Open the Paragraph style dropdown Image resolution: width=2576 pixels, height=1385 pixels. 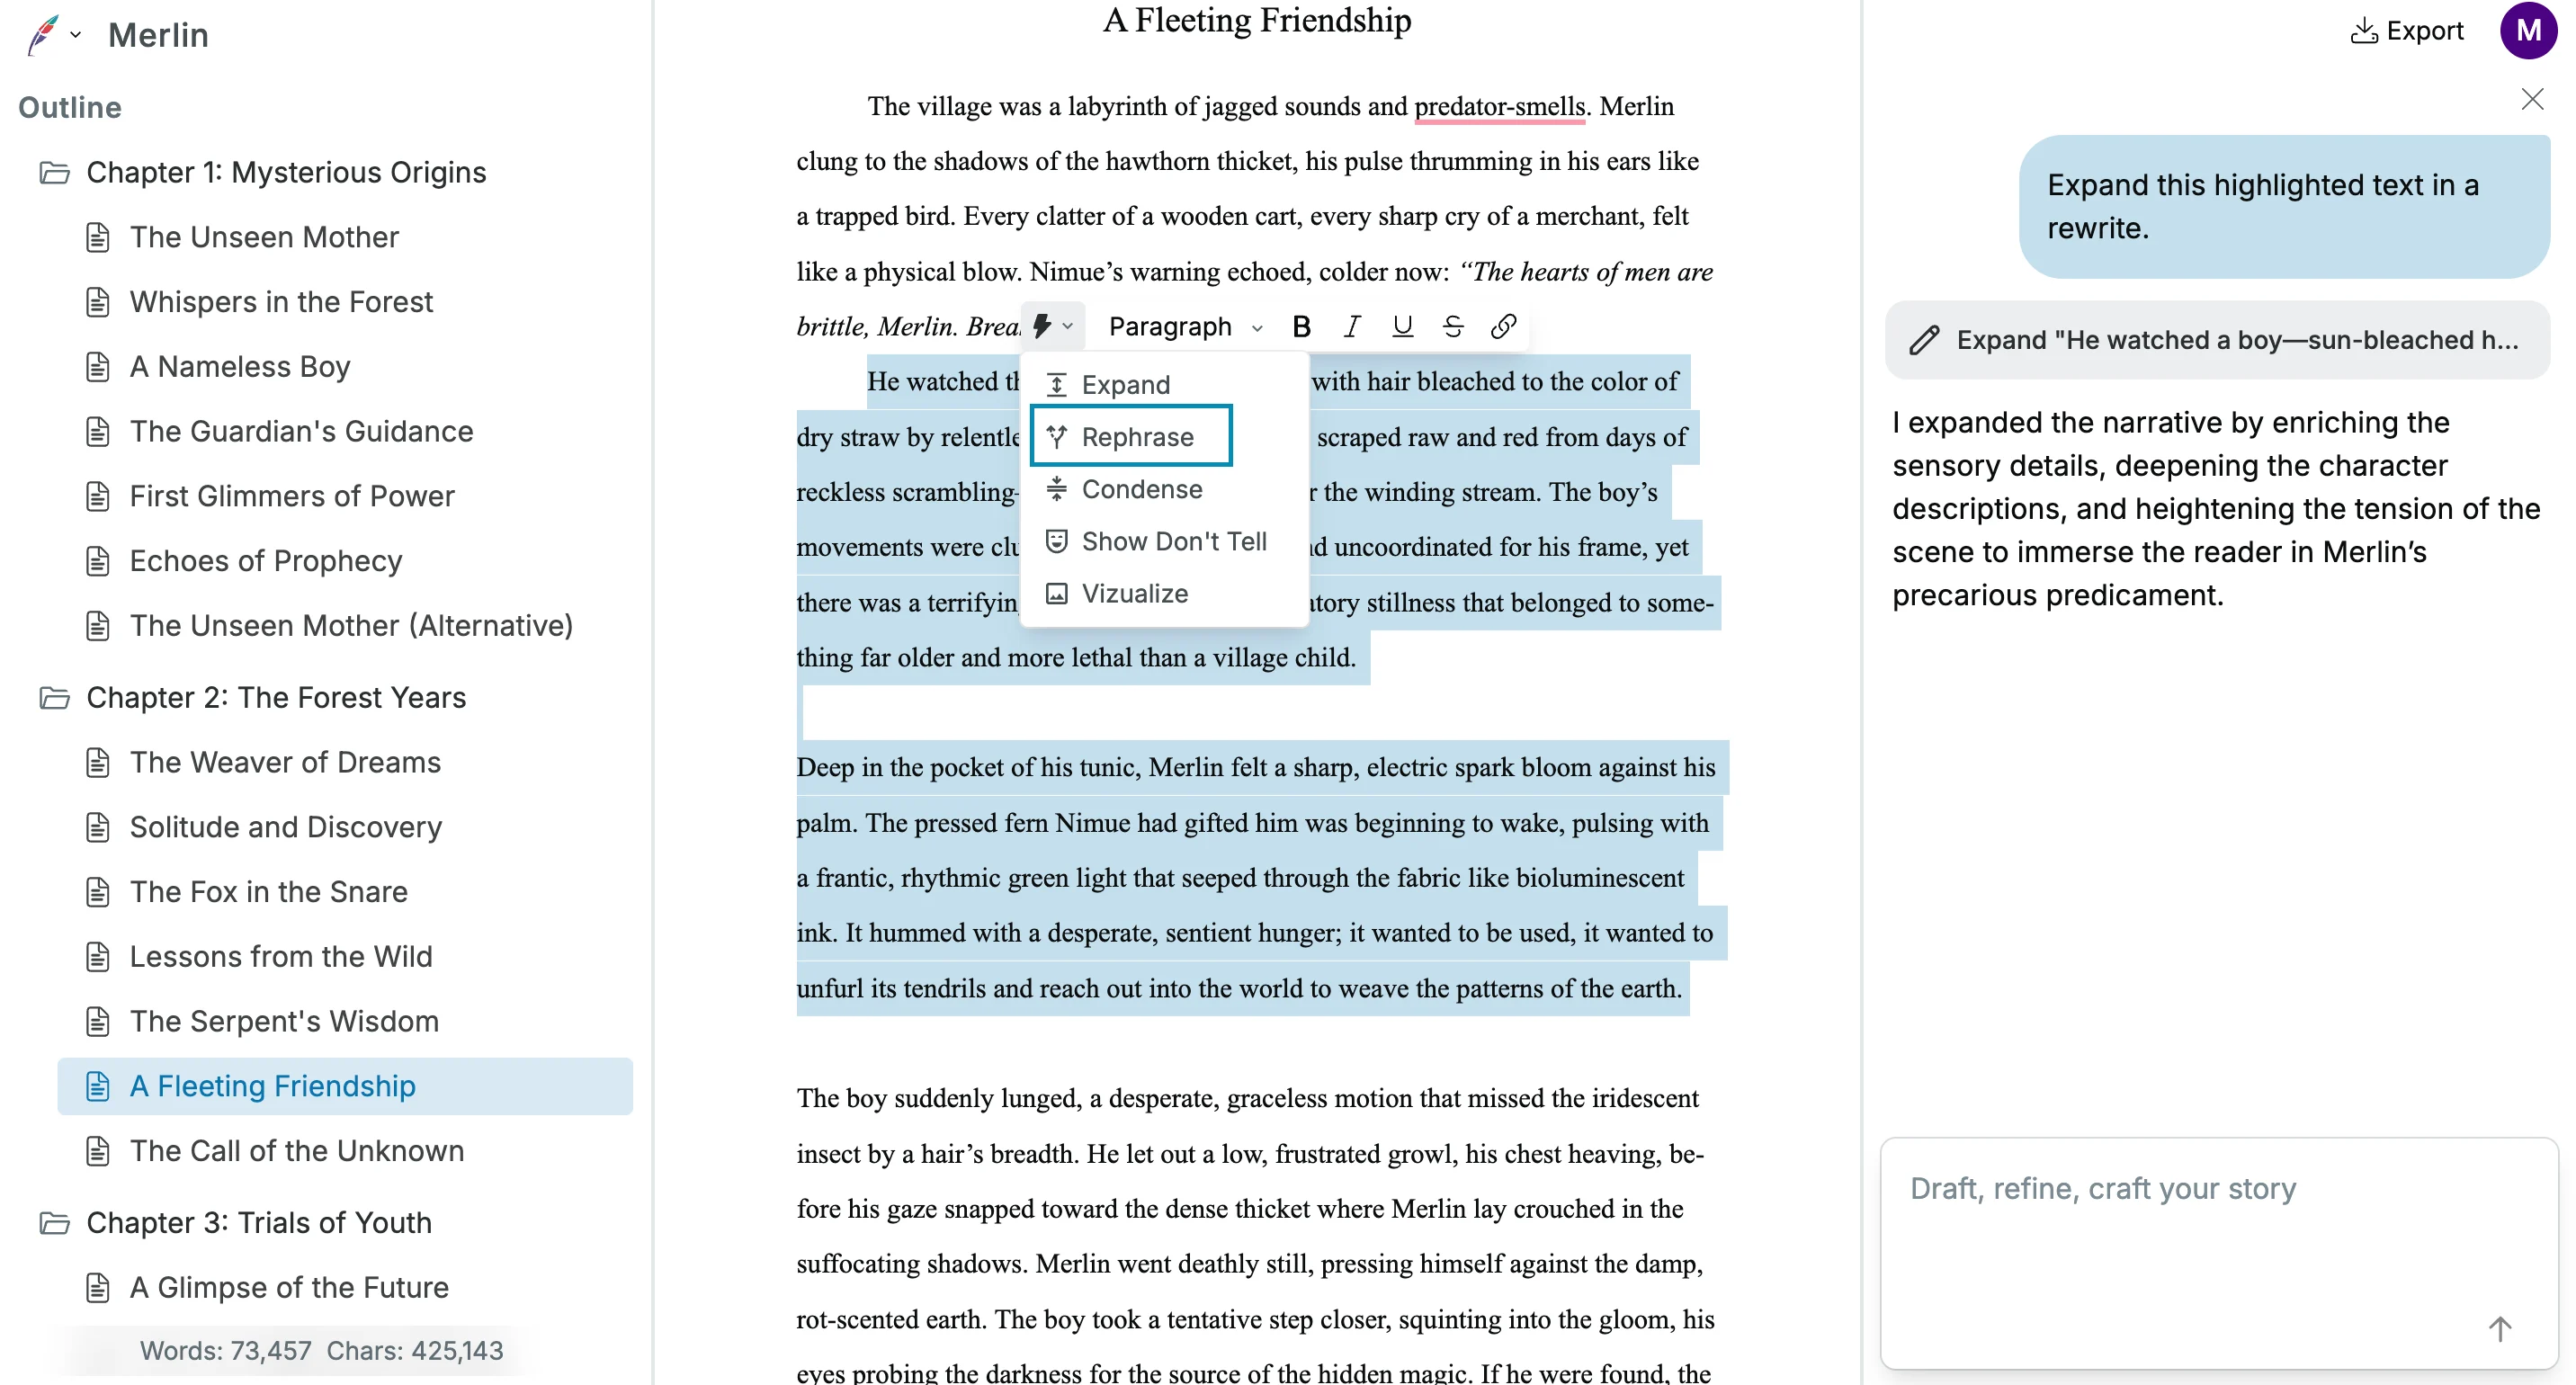[1185, 326]
